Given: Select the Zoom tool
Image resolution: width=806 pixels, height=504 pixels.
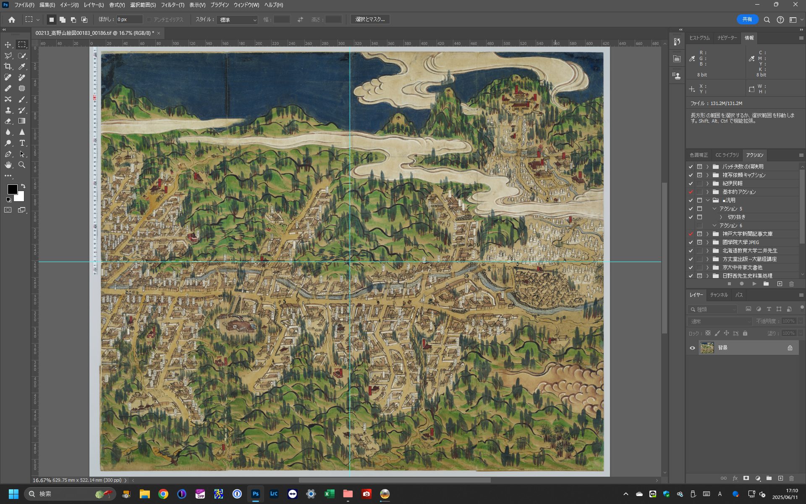Looking at the screenshot, I should tap(22, 165).
